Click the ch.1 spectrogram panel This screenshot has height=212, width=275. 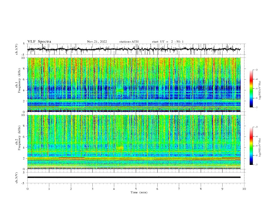[x=134, y=85]
